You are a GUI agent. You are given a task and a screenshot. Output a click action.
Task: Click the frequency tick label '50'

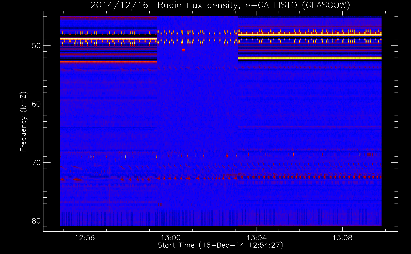[x=36, y=46]
